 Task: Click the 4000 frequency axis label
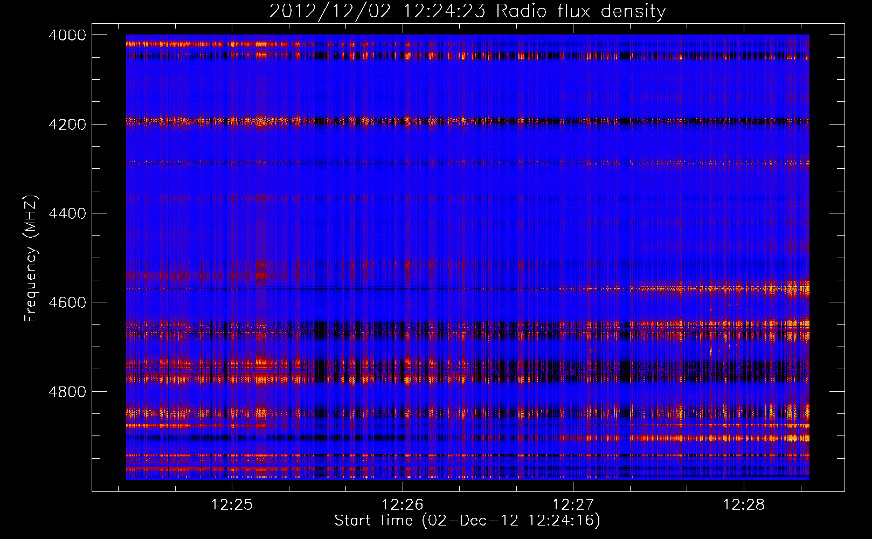click(x=67, y=35)
